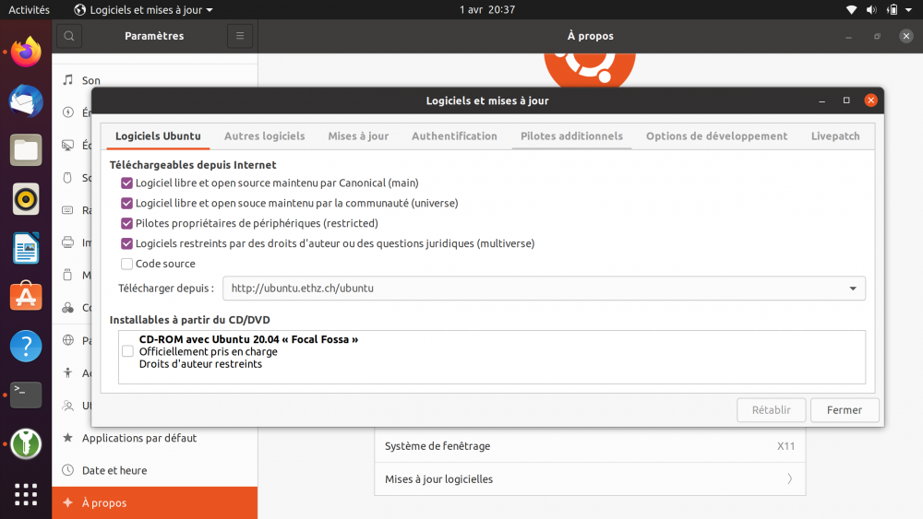
Task: Click the keyboard icon in Paramètres sidebar
Action: click(68, 210)
